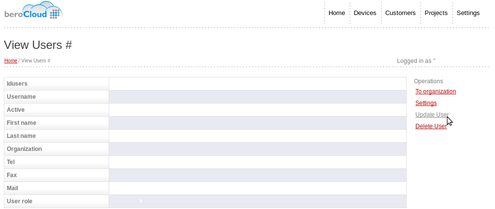The width and height of the screenshot is (495, 209).
Task: Click the View Users page heading
Action: tap(38, 45)
